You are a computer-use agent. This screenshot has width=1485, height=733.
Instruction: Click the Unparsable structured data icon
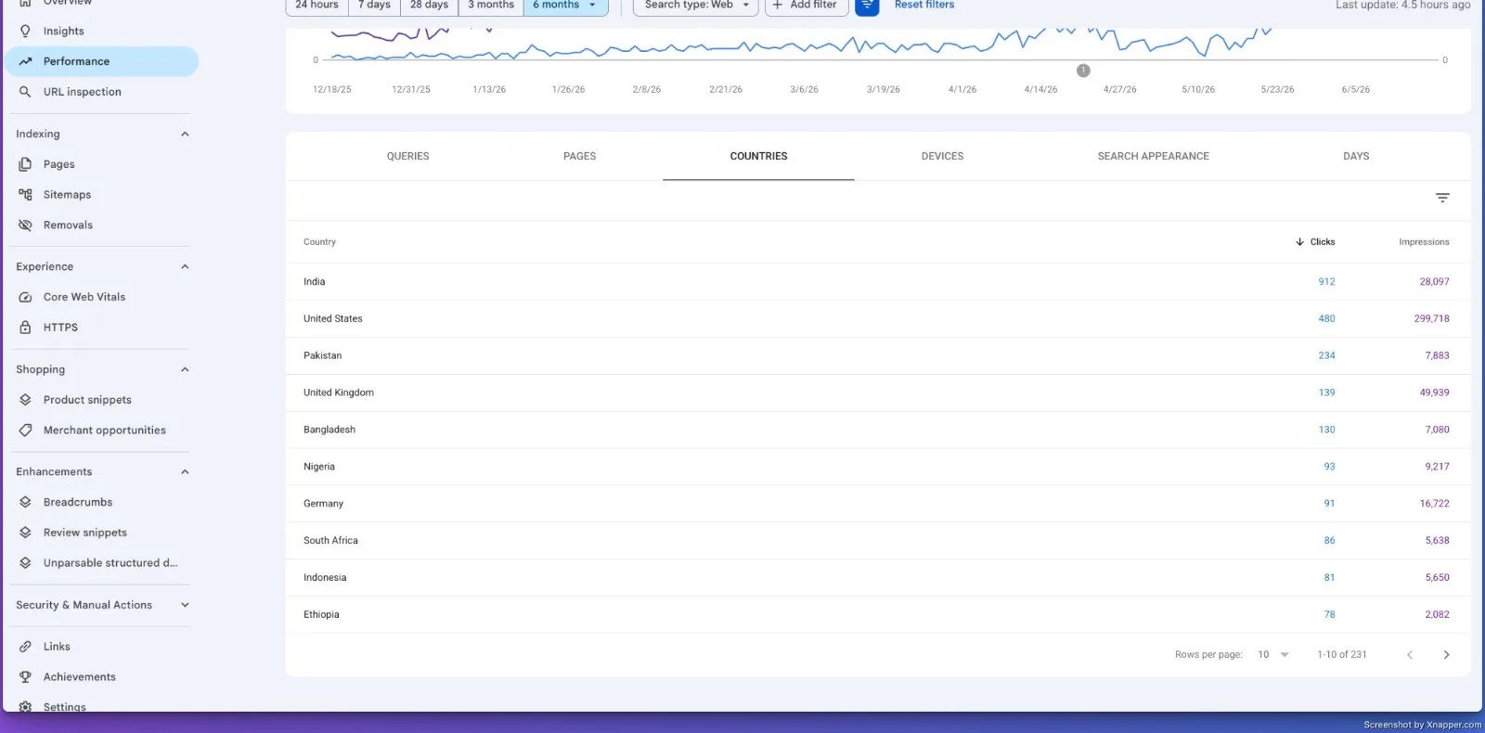point(25,563)
